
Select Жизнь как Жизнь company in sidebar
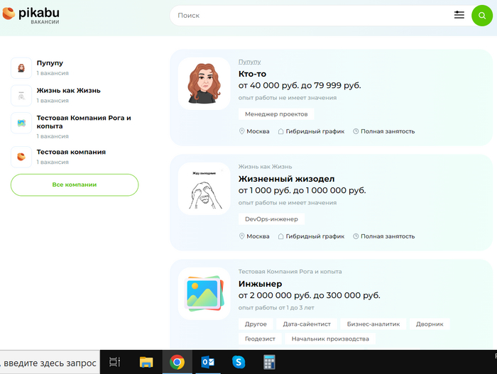[x=68, y=90]
